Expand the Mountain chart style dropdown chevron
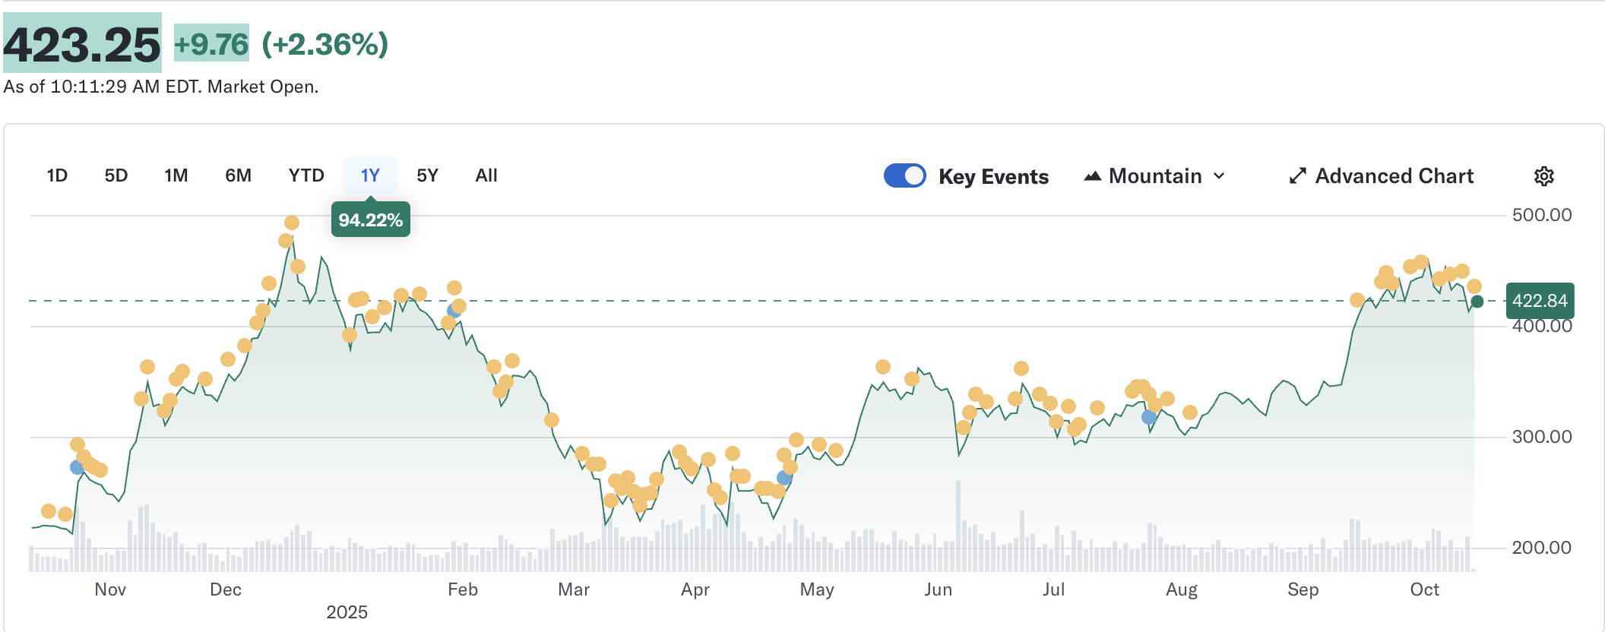Screen dimensions: 1605x632 pyautogui.click(x=1220, y=176)
